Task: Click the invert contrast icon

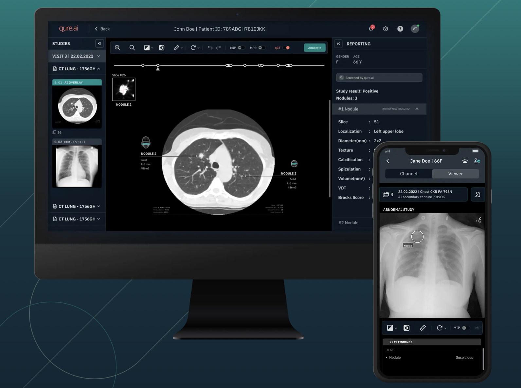Action: tap(162, 48)
